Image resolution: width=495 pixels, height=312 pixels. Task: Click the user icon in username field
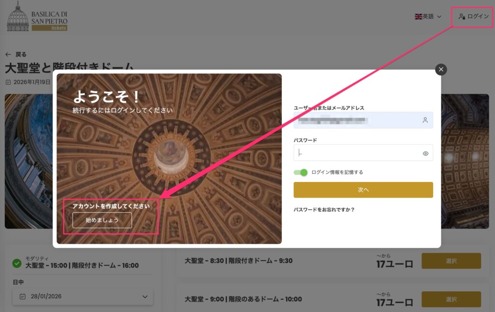pyautogui.click(x=425, y=120)
